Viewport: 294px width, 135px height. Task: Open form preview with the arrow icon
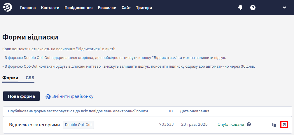[284, 125]
